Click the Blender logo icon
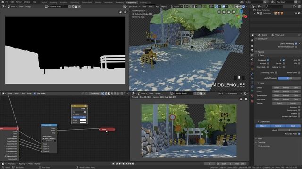The height and width of the screenshot is (169, 302). pyautogui.click(x=3, y=2)
